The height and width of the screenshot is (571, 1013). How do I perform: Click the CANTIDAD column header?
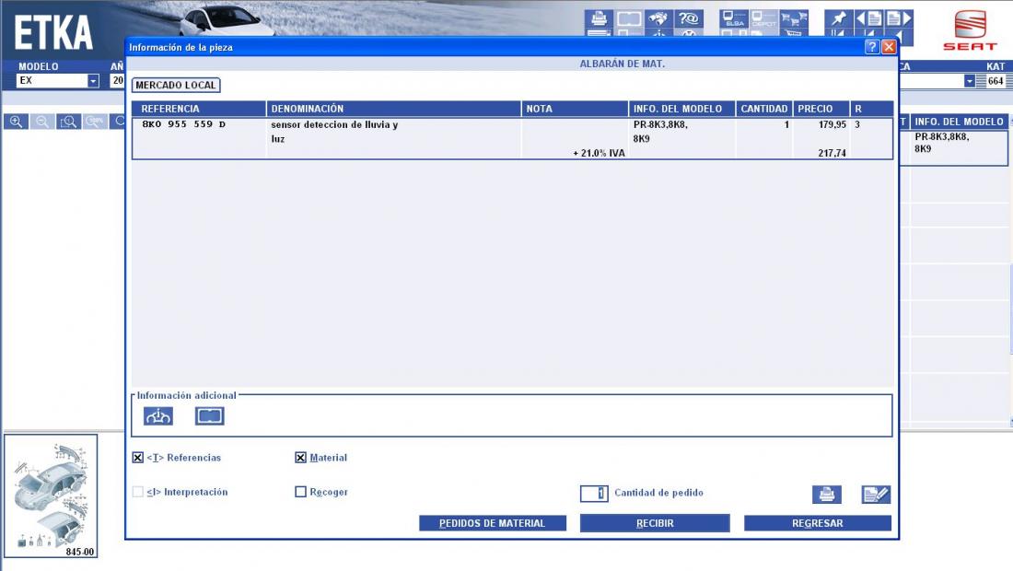point(764,109)
